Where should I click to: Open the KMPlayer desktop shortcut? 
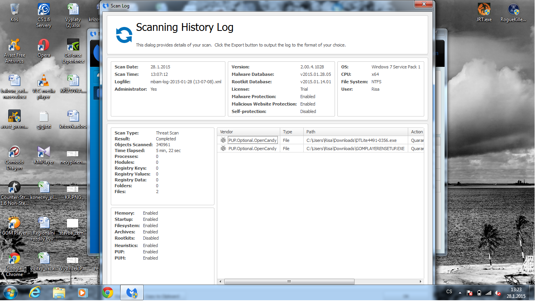[x=43, y=155]
